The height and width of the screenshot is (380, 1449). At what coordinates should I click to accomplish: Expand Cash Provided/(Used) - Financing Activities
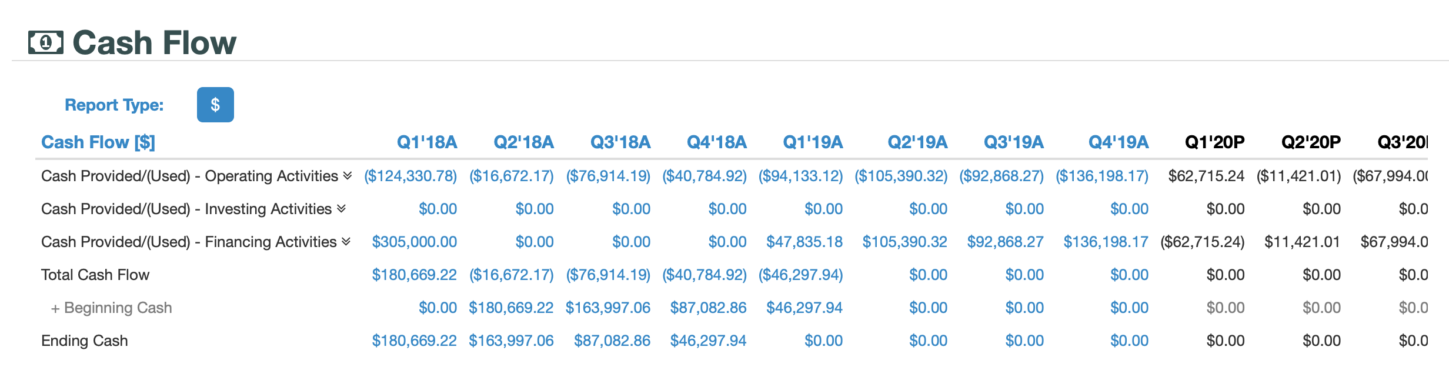(x=346, y=241)
